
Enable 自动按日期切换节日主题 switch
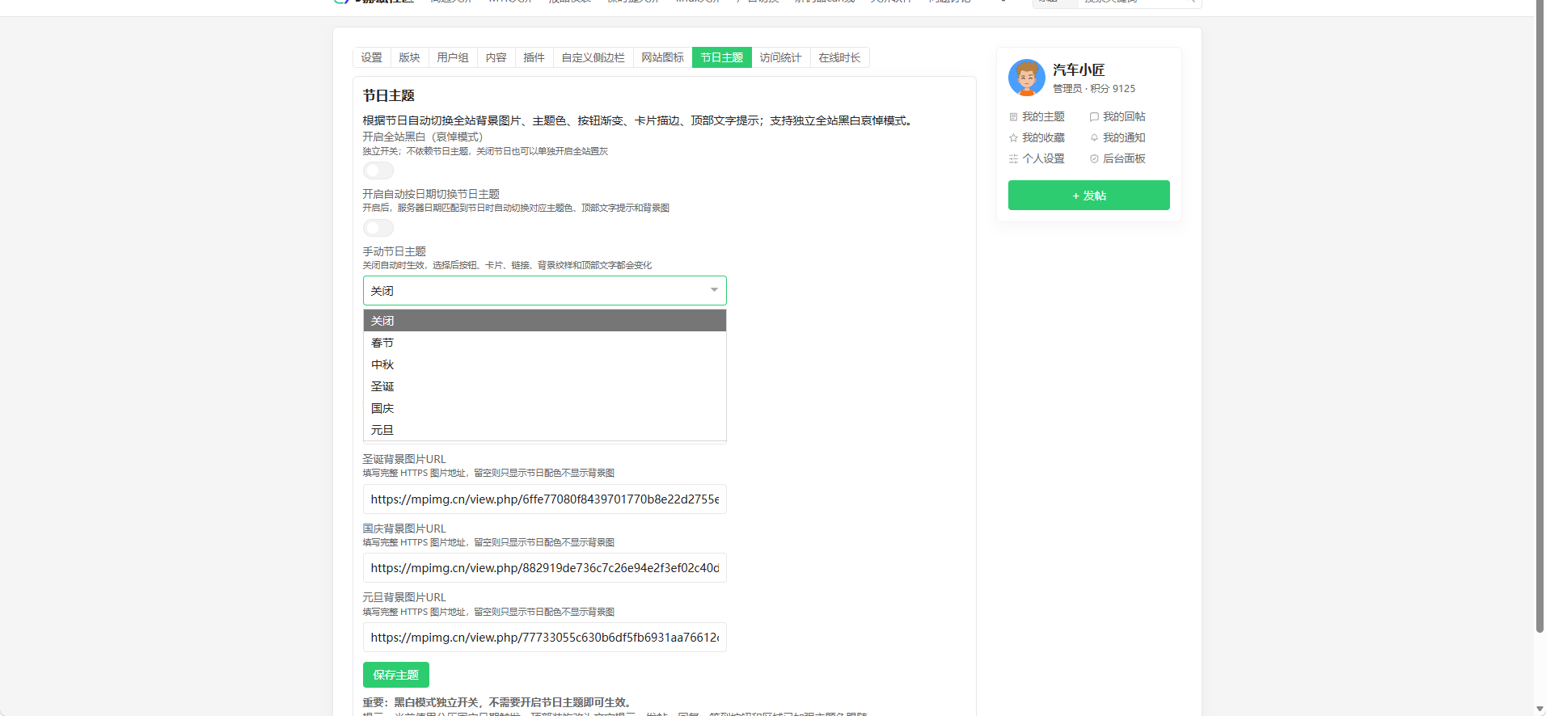click(x=378, y=228)
